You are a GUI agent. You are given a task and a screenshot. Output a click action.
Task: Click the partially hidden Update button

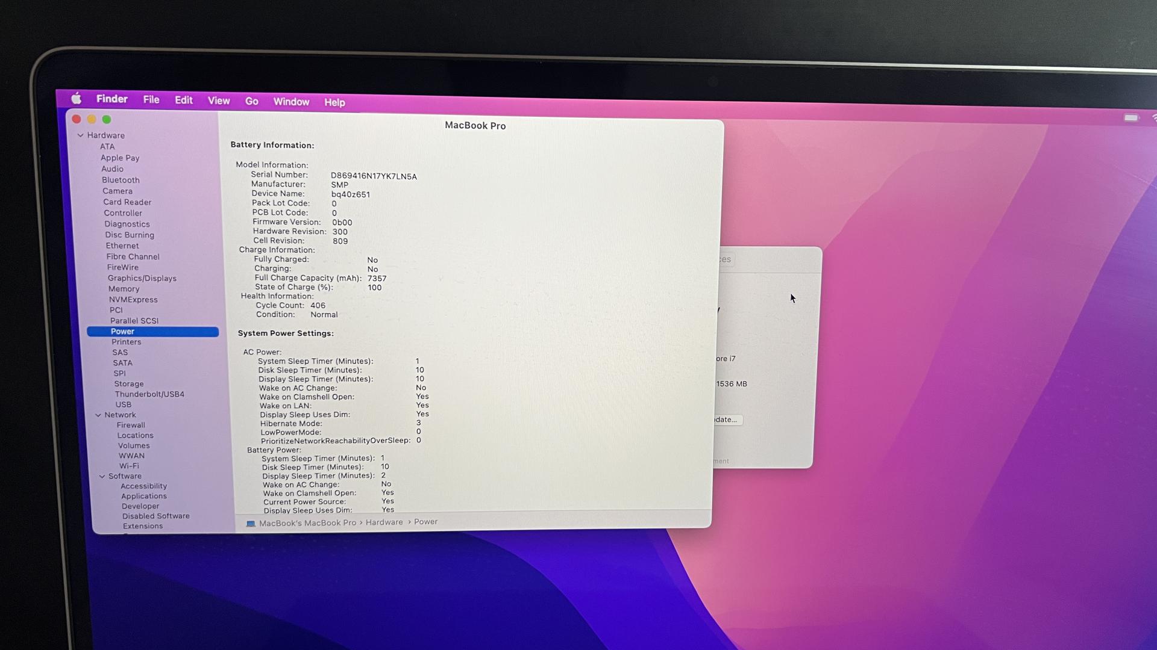pyautogui.click(x=727, y=420)
